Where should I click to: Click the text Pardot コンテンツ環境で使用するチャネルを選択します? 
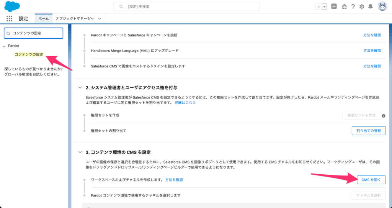(136, 195)
